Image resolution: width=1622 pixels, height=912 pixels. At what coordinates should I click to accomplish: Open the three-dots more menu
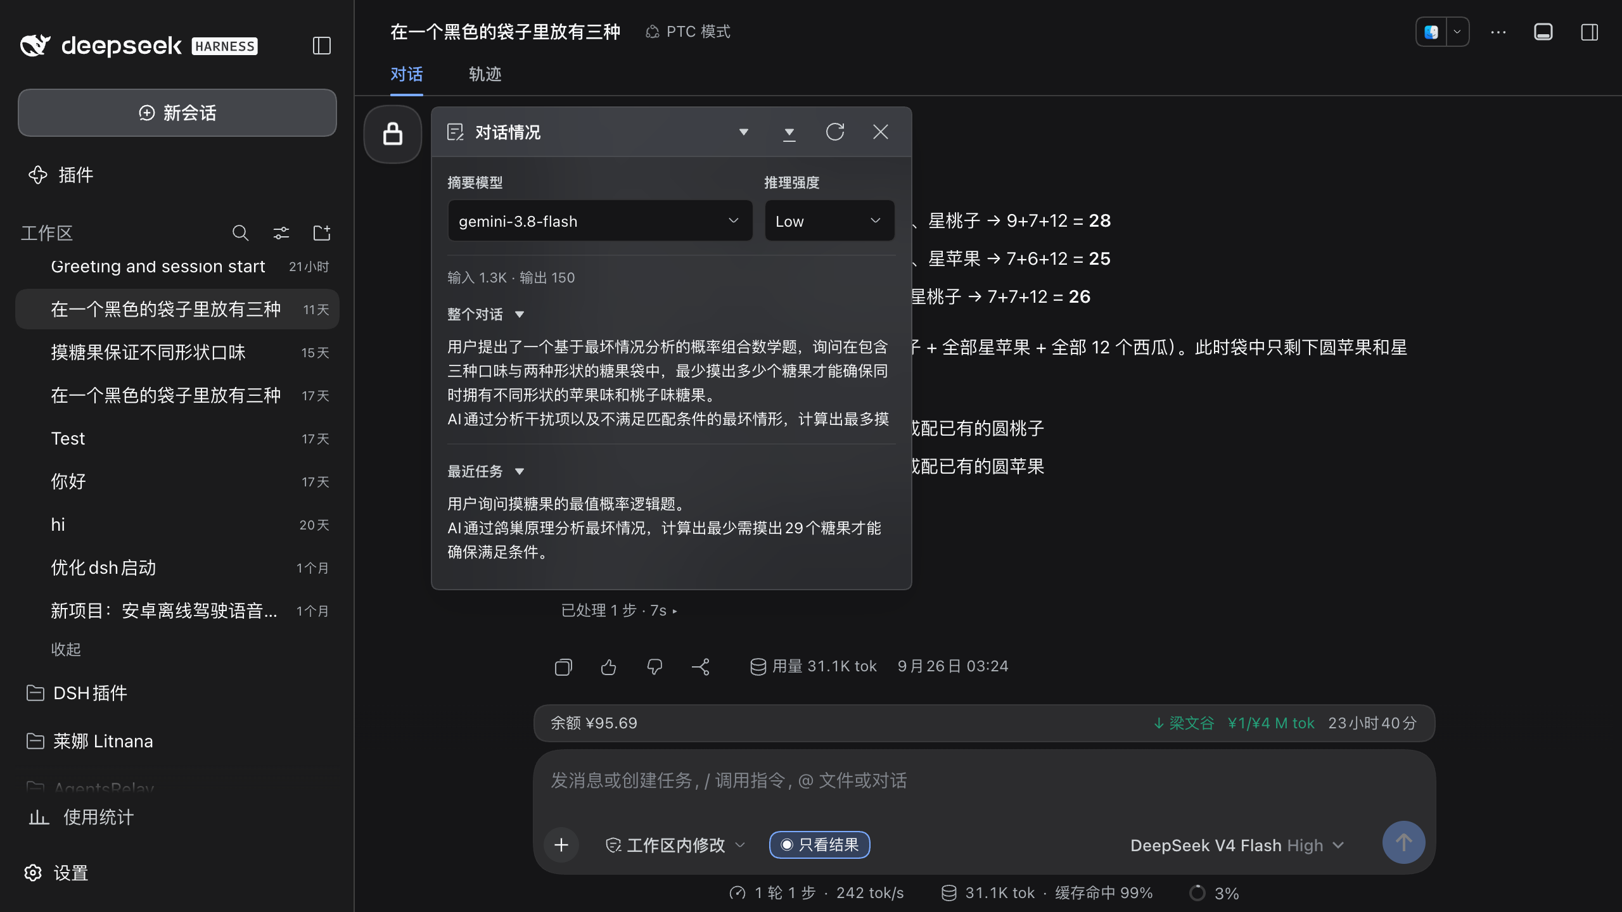1498,32
